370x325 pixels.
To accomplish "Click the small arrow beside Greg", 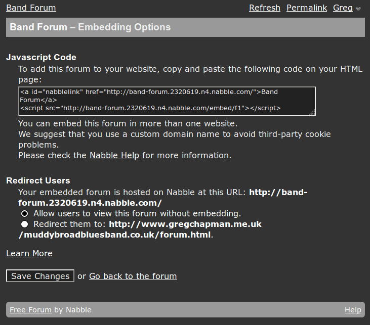I will [x=358, y=9].
